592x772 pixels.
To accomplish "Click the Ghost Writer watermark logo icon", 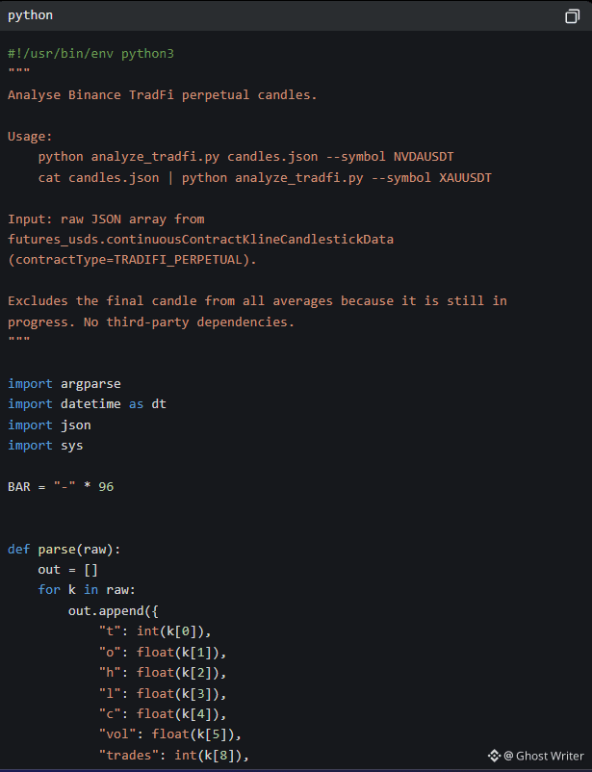I will click(x=494, y=756).
